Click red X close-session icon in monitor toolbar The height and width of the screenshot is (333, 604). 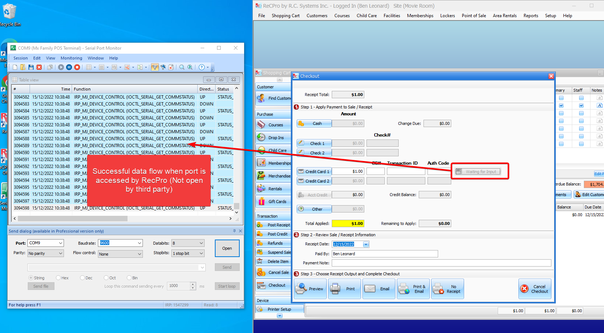tap(39, 67)
